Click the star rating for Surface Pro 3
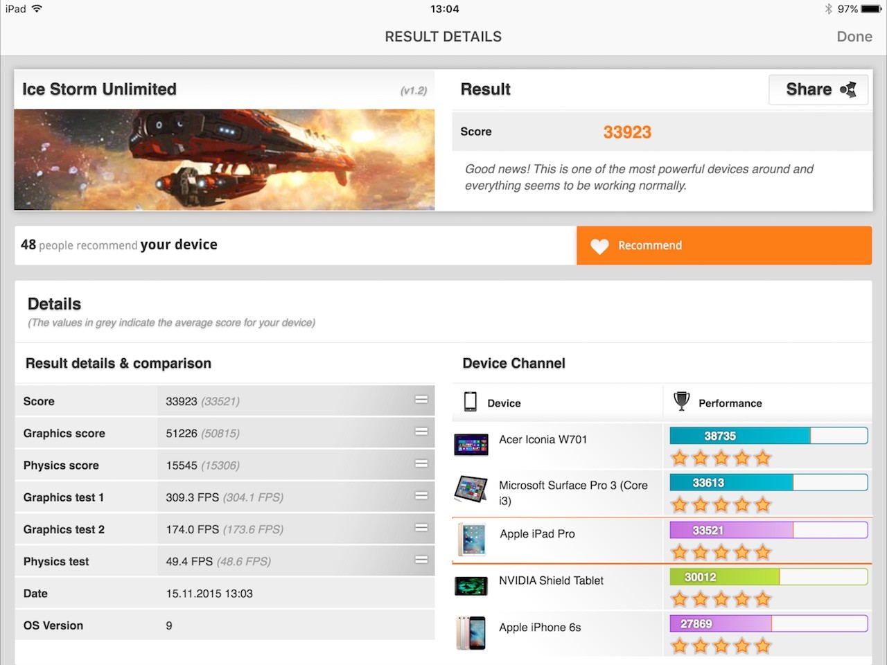This screenshot has height=665, width=887. coord(721,505)
